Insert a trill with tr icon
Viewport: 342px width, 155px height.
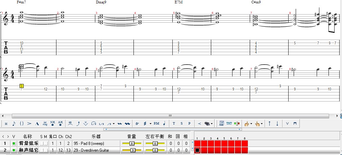pyautogui.click(x=137, y=124)
